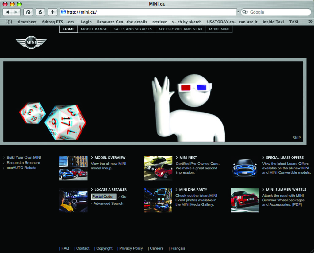Open the Google search magnifier dropdown
314x253 pixels.
click(x=245, y=12)
